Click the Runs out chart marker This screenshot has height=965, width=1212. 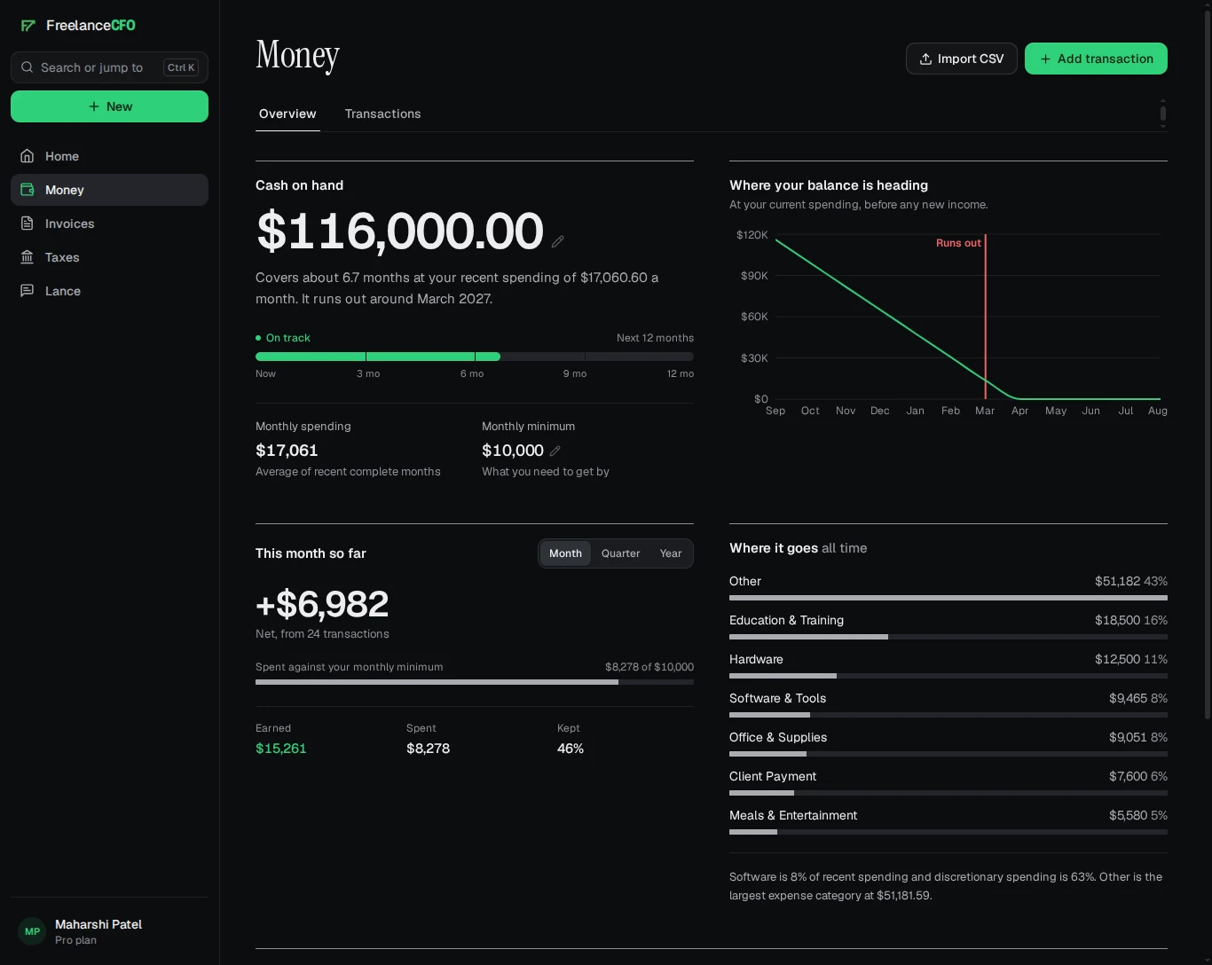coord(958,243)
